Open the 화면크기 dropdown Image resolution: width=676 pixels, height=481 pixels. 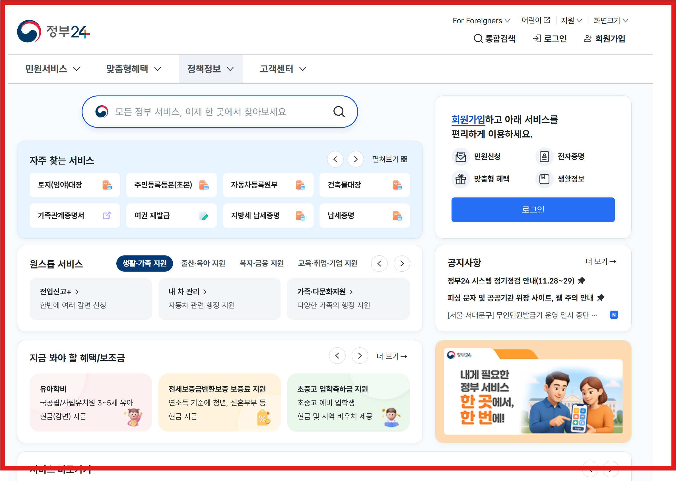611,20
